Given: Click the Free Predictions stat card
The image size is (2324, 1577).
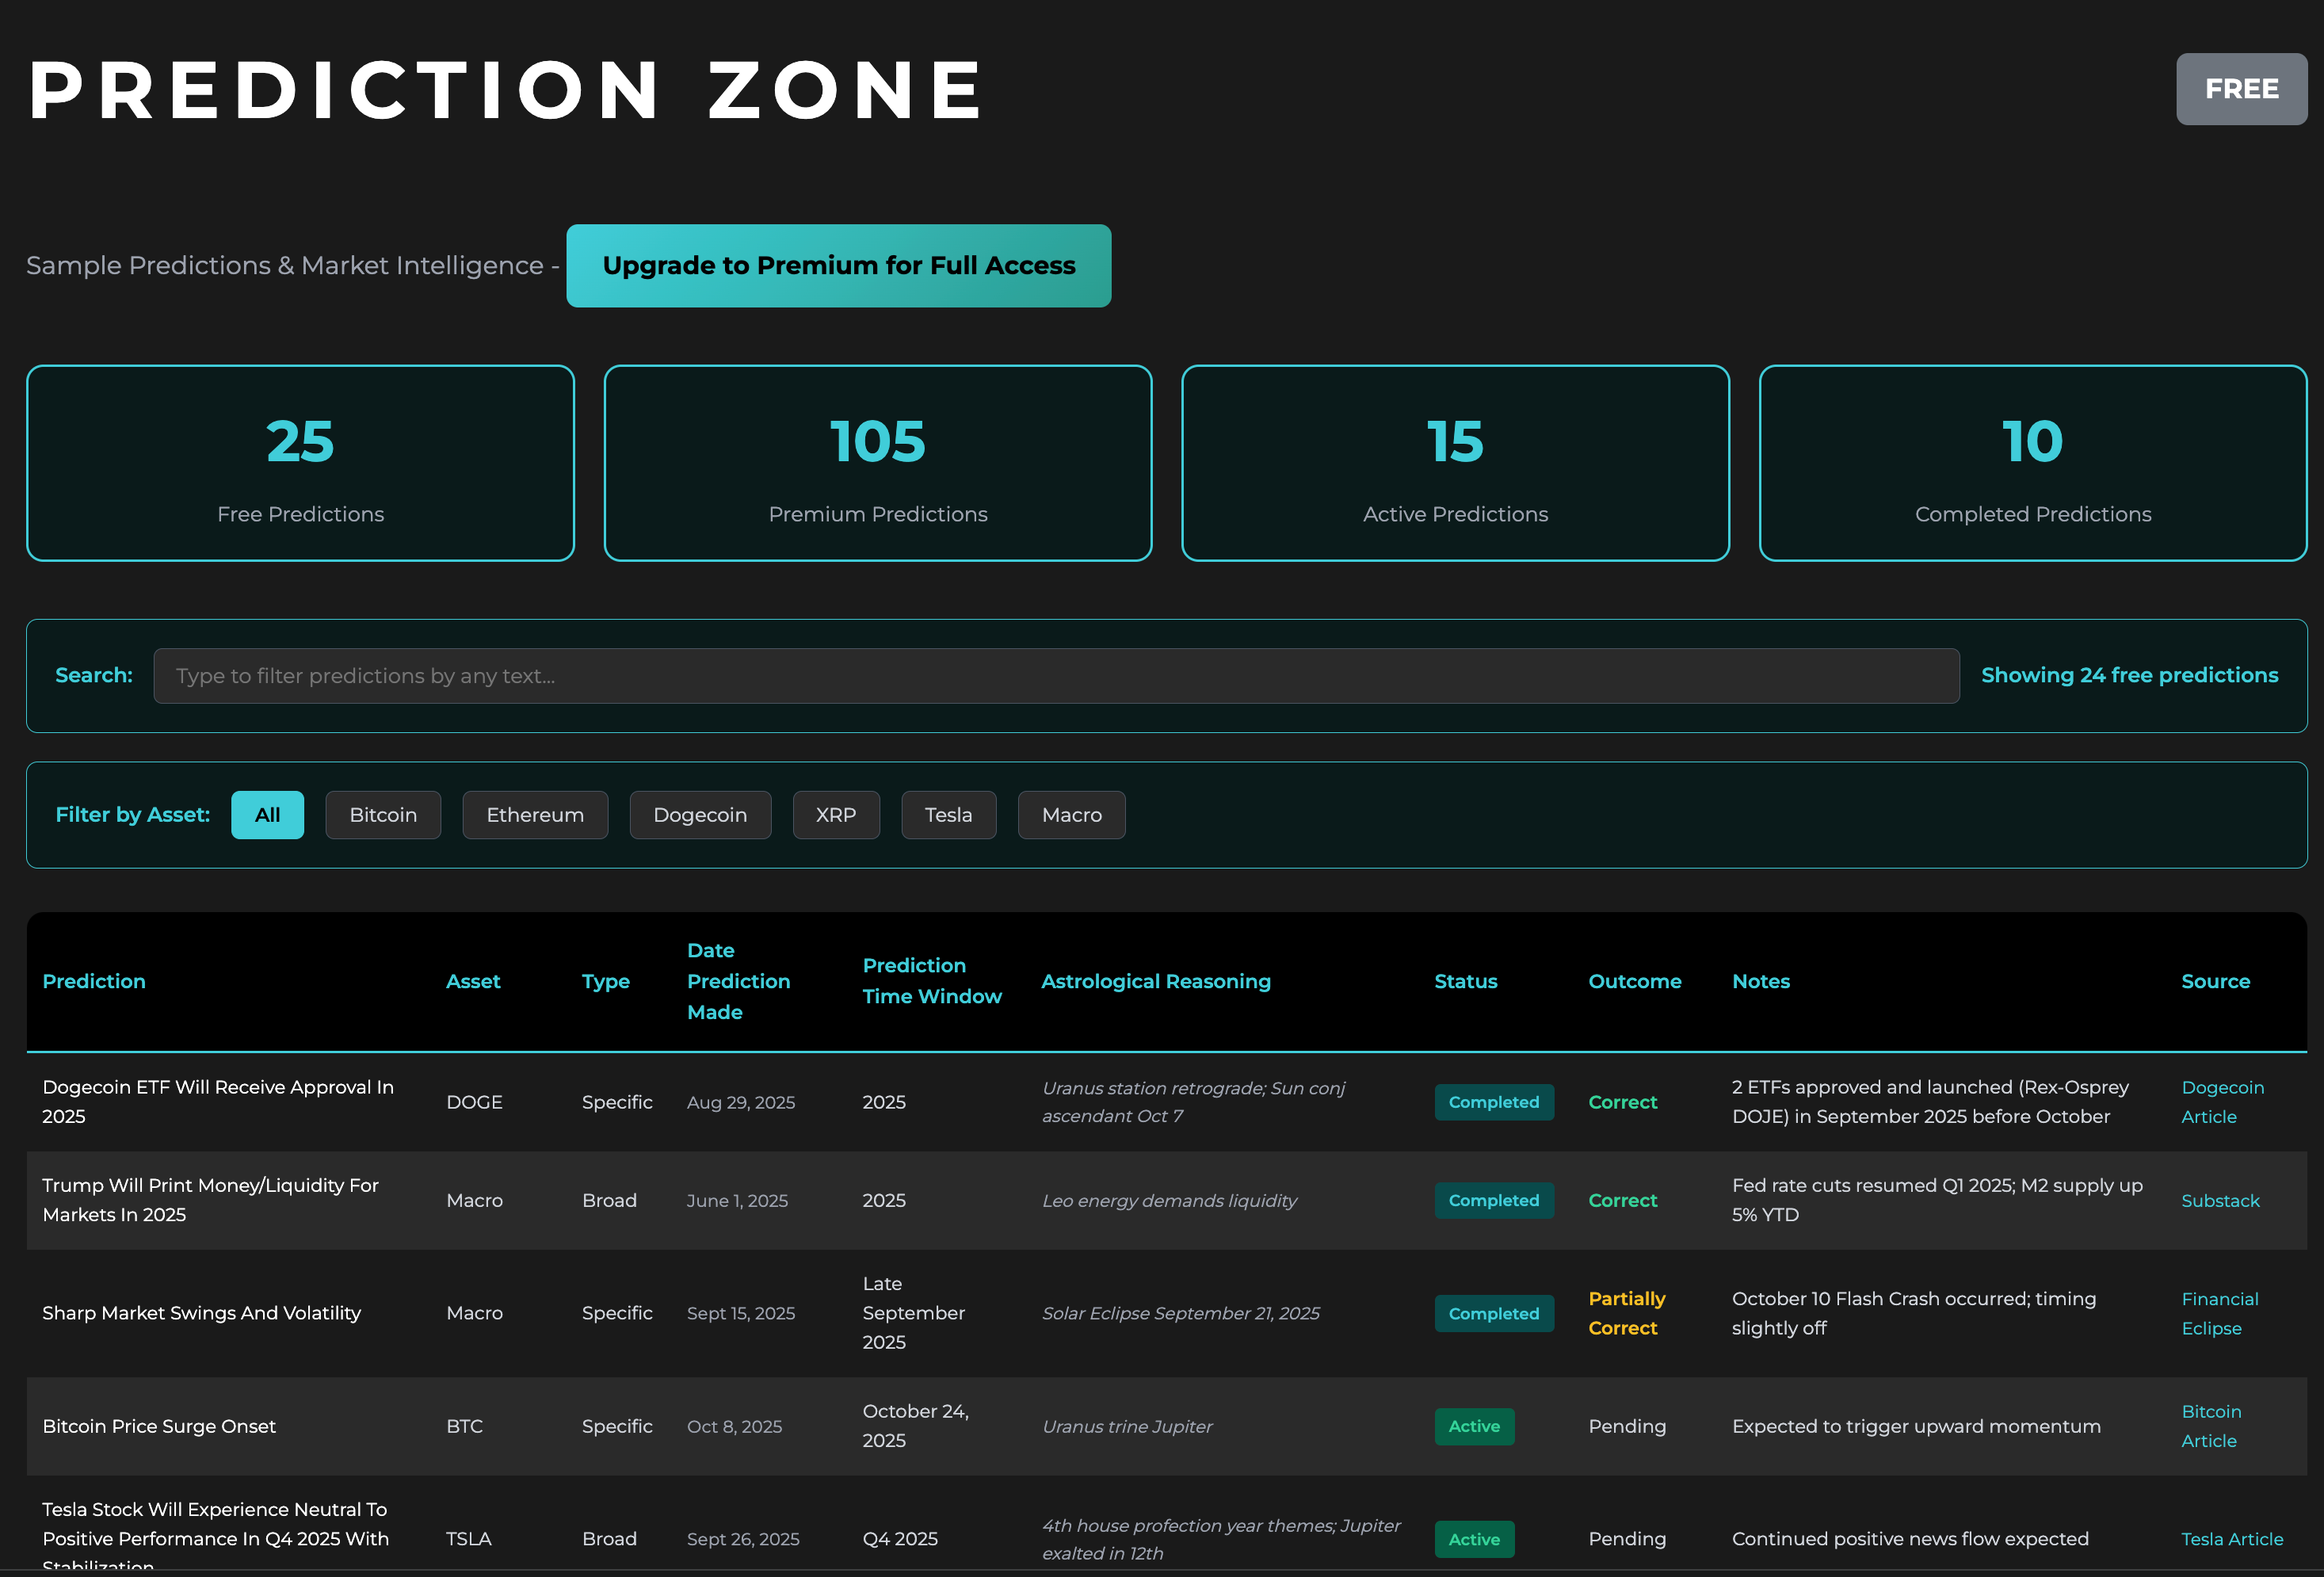Looking at the screenshot, I should 300,463.
